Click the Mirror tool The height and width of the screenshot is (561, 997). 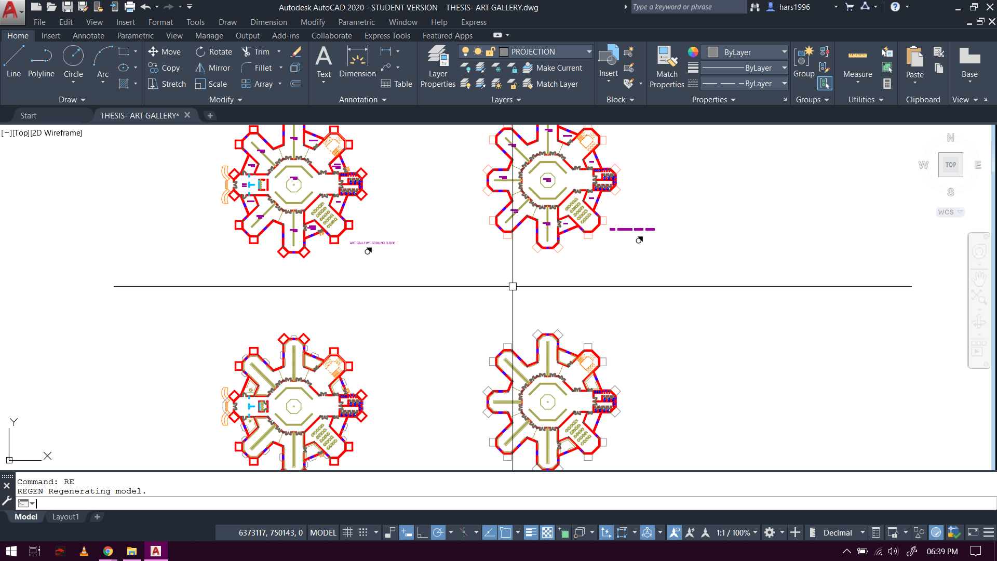(213, 68)
